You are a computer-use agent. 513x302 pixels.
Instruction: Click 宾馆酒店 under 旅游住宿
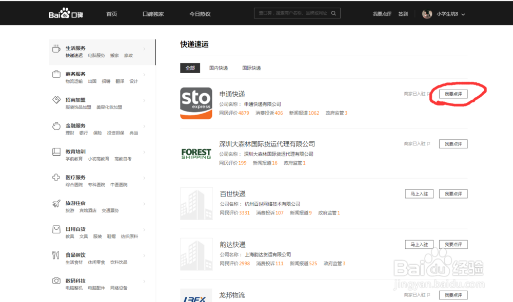pos(88,210)
